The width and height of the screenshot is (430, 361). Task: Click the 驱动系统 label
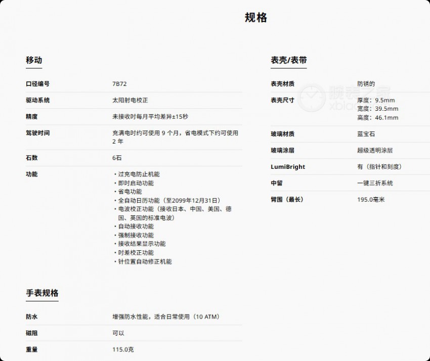pyautogui.click(x=37, y=100)
